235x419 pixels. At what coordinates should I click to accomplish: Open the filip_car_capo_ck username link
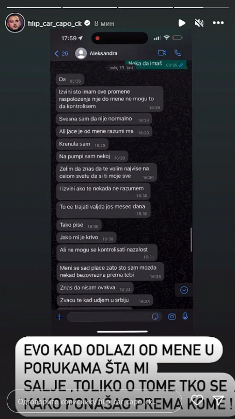[x=55, y=24]
